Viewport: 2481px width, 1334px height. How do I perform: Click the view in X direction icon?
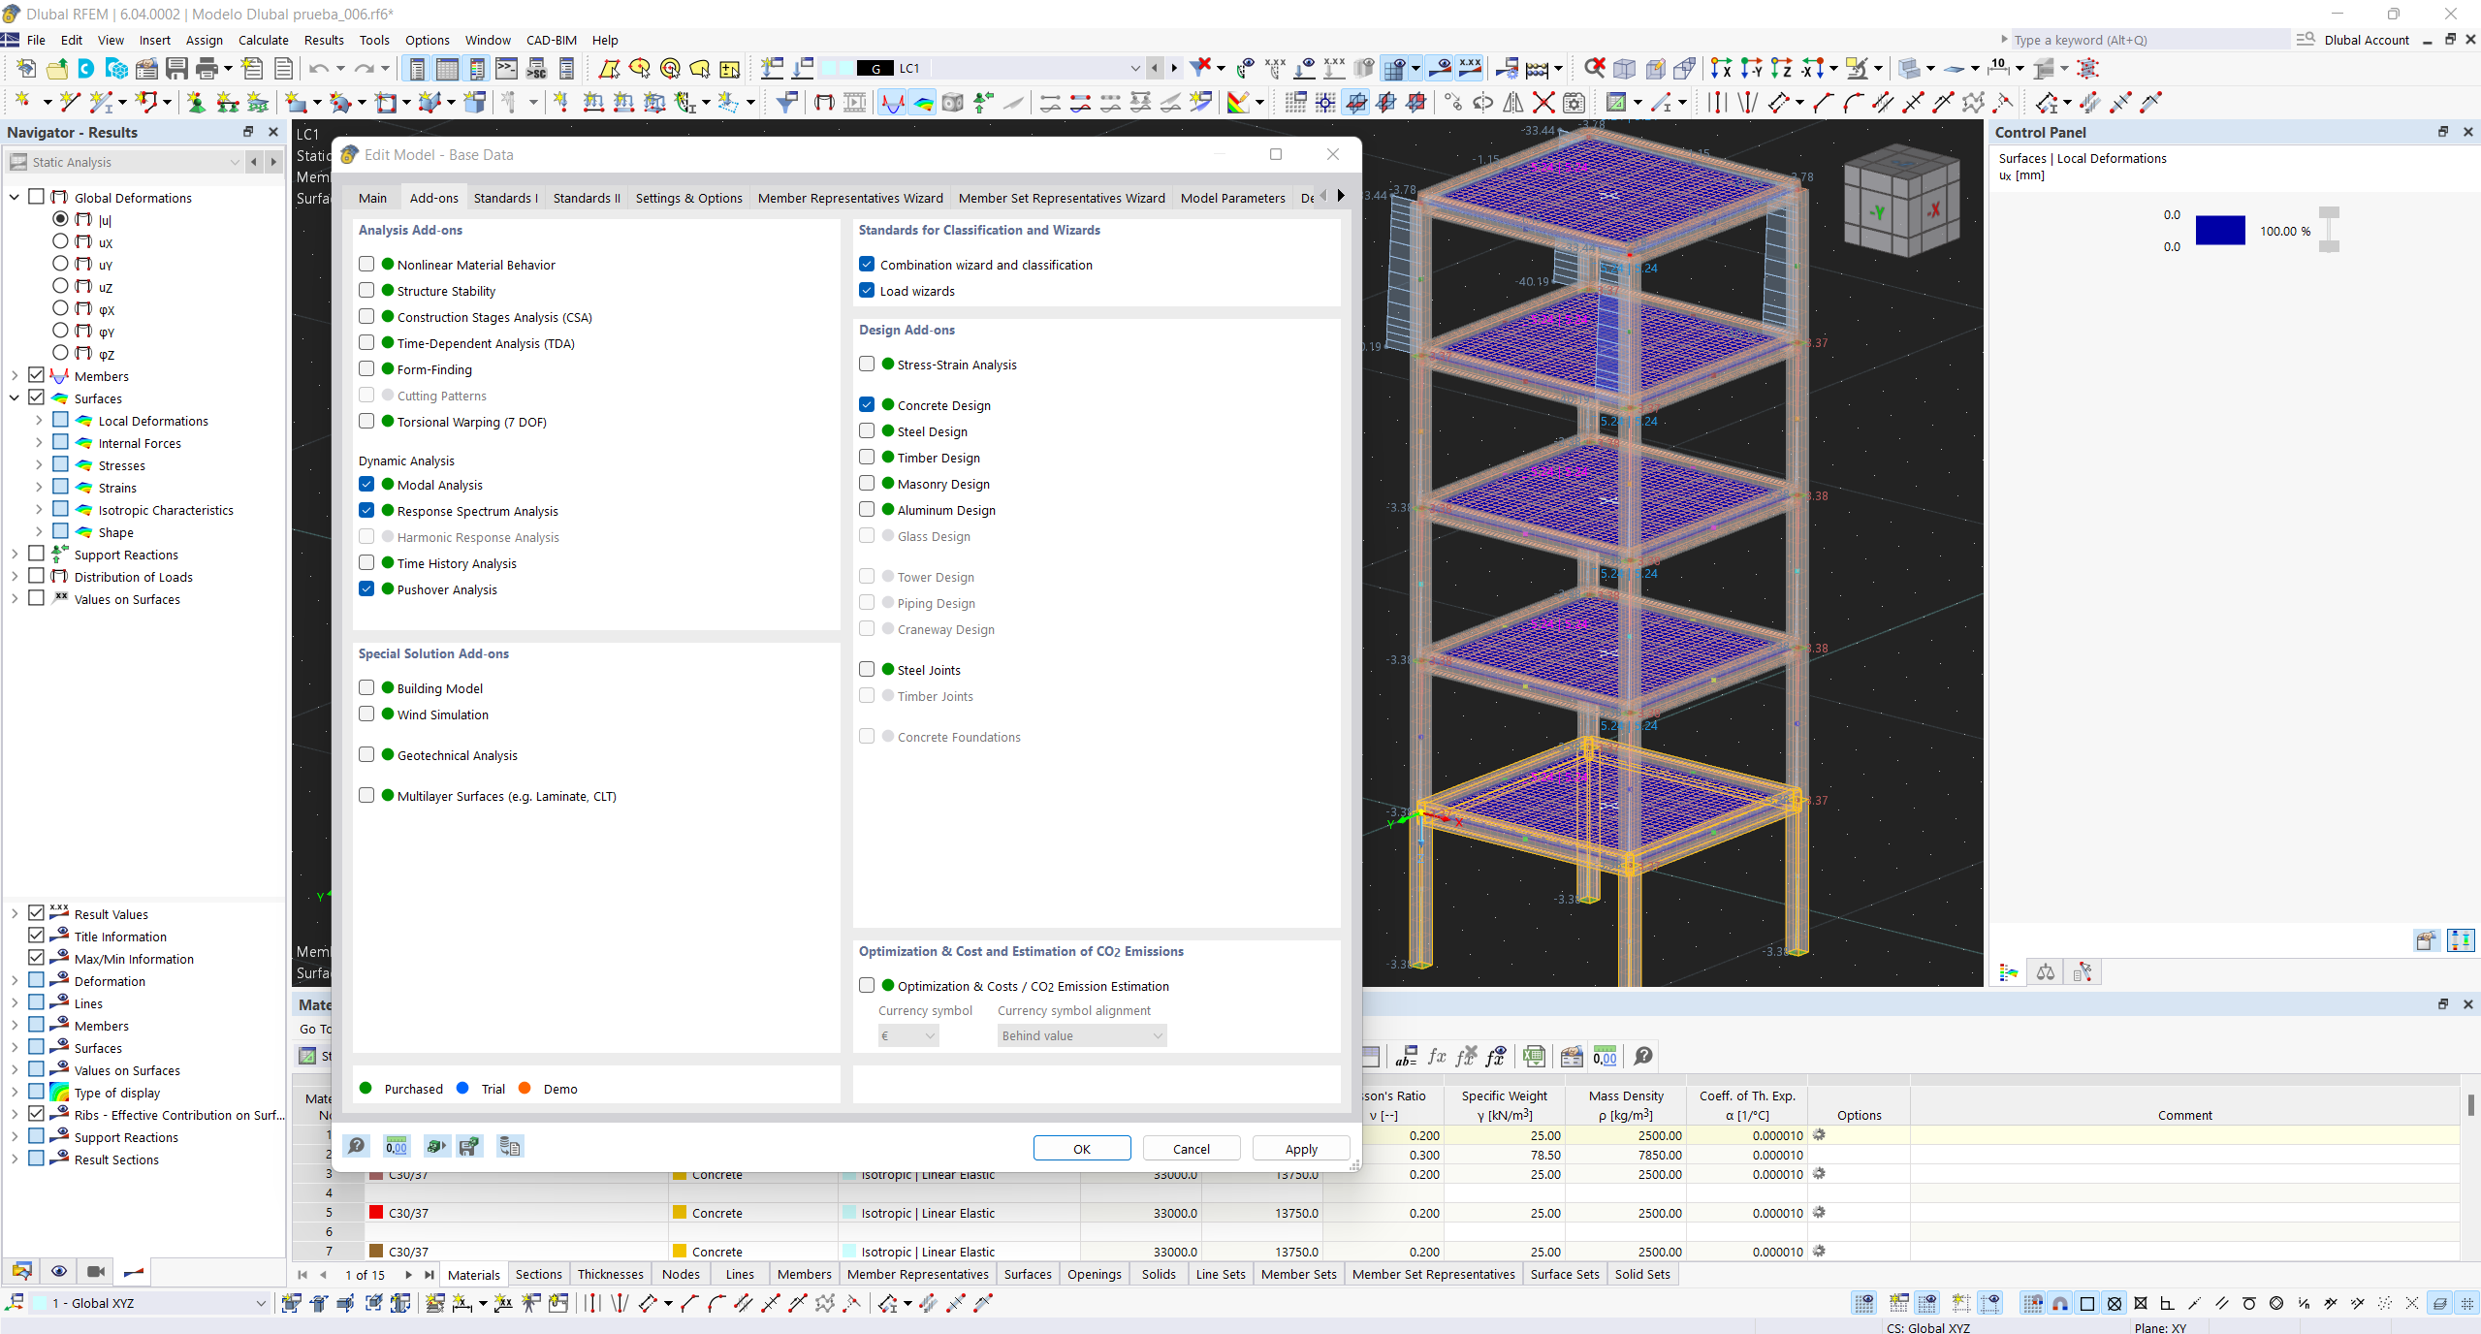coord(1720,68)
